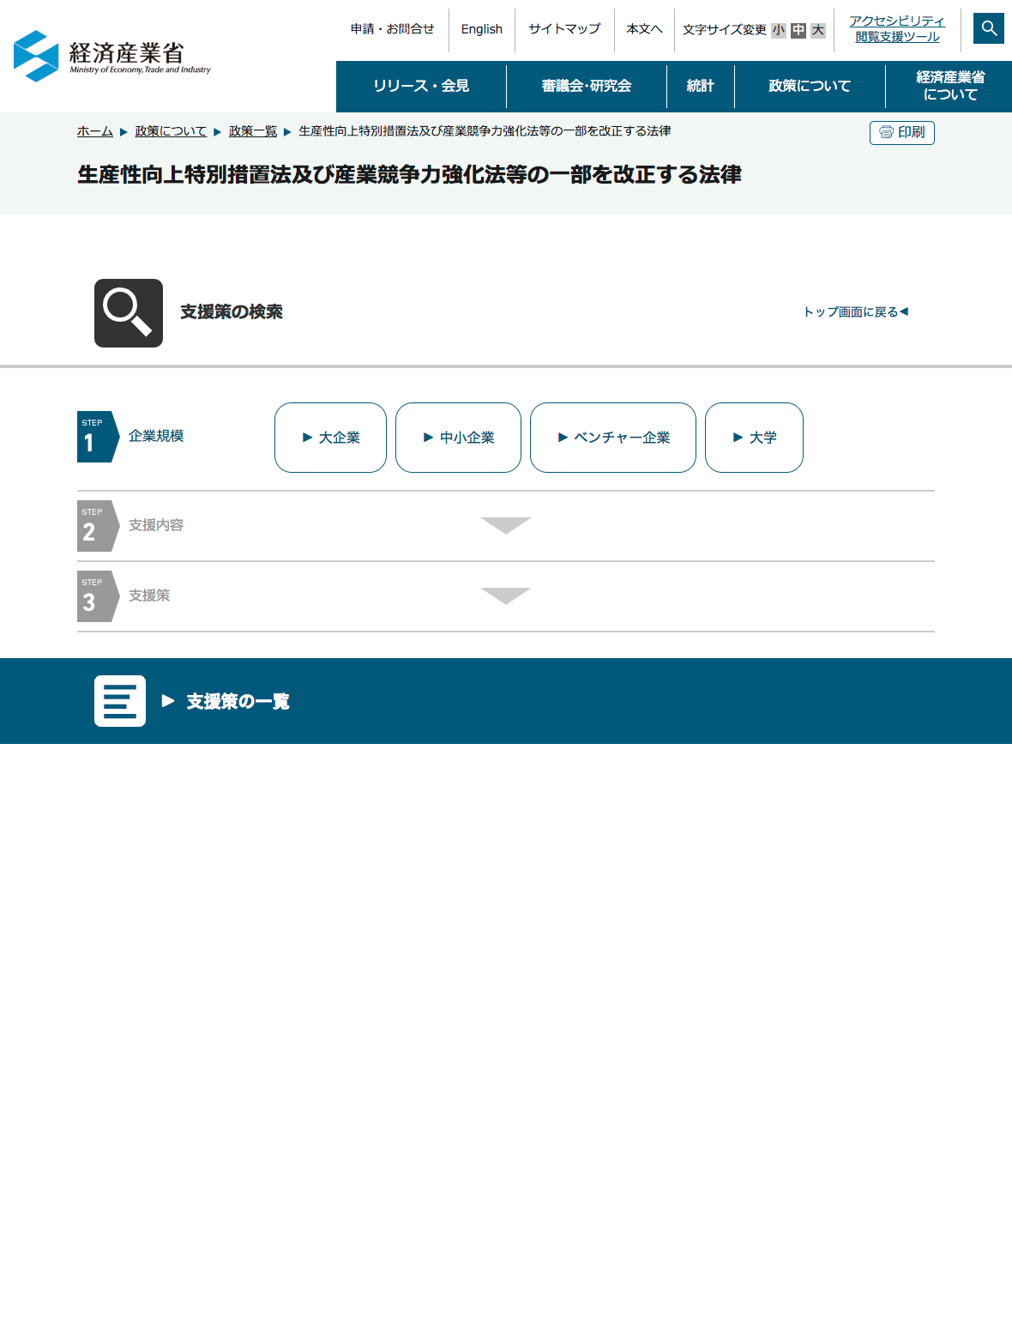
Task: Set text size to 中 (medium)
Action: 798,30
